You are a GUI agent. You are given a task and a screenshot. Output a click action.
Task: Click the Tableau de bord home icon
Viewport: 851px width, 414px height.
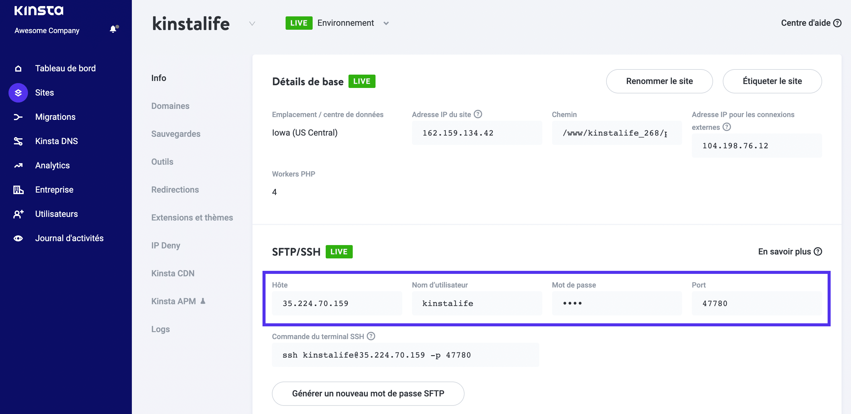[x=18, y=68]
